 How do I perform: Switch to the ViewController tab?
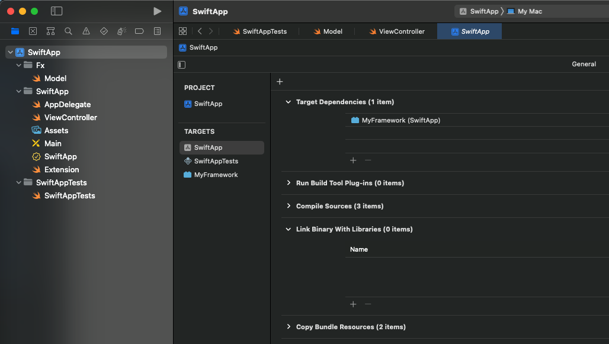click(396, 31)
